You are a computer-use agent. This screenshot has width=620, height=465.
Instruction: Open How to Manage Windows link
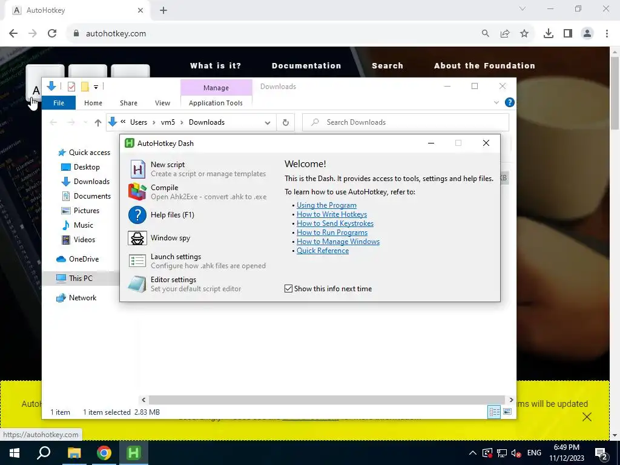pyautogui.click(x=338, y=242)
